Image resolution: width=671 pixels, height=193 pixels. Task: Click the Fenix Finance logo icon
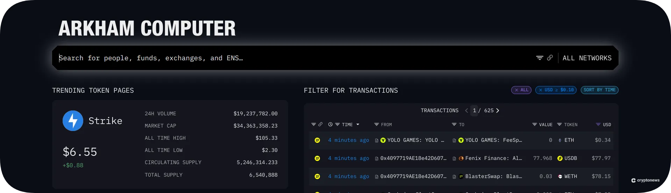[461, 158]
